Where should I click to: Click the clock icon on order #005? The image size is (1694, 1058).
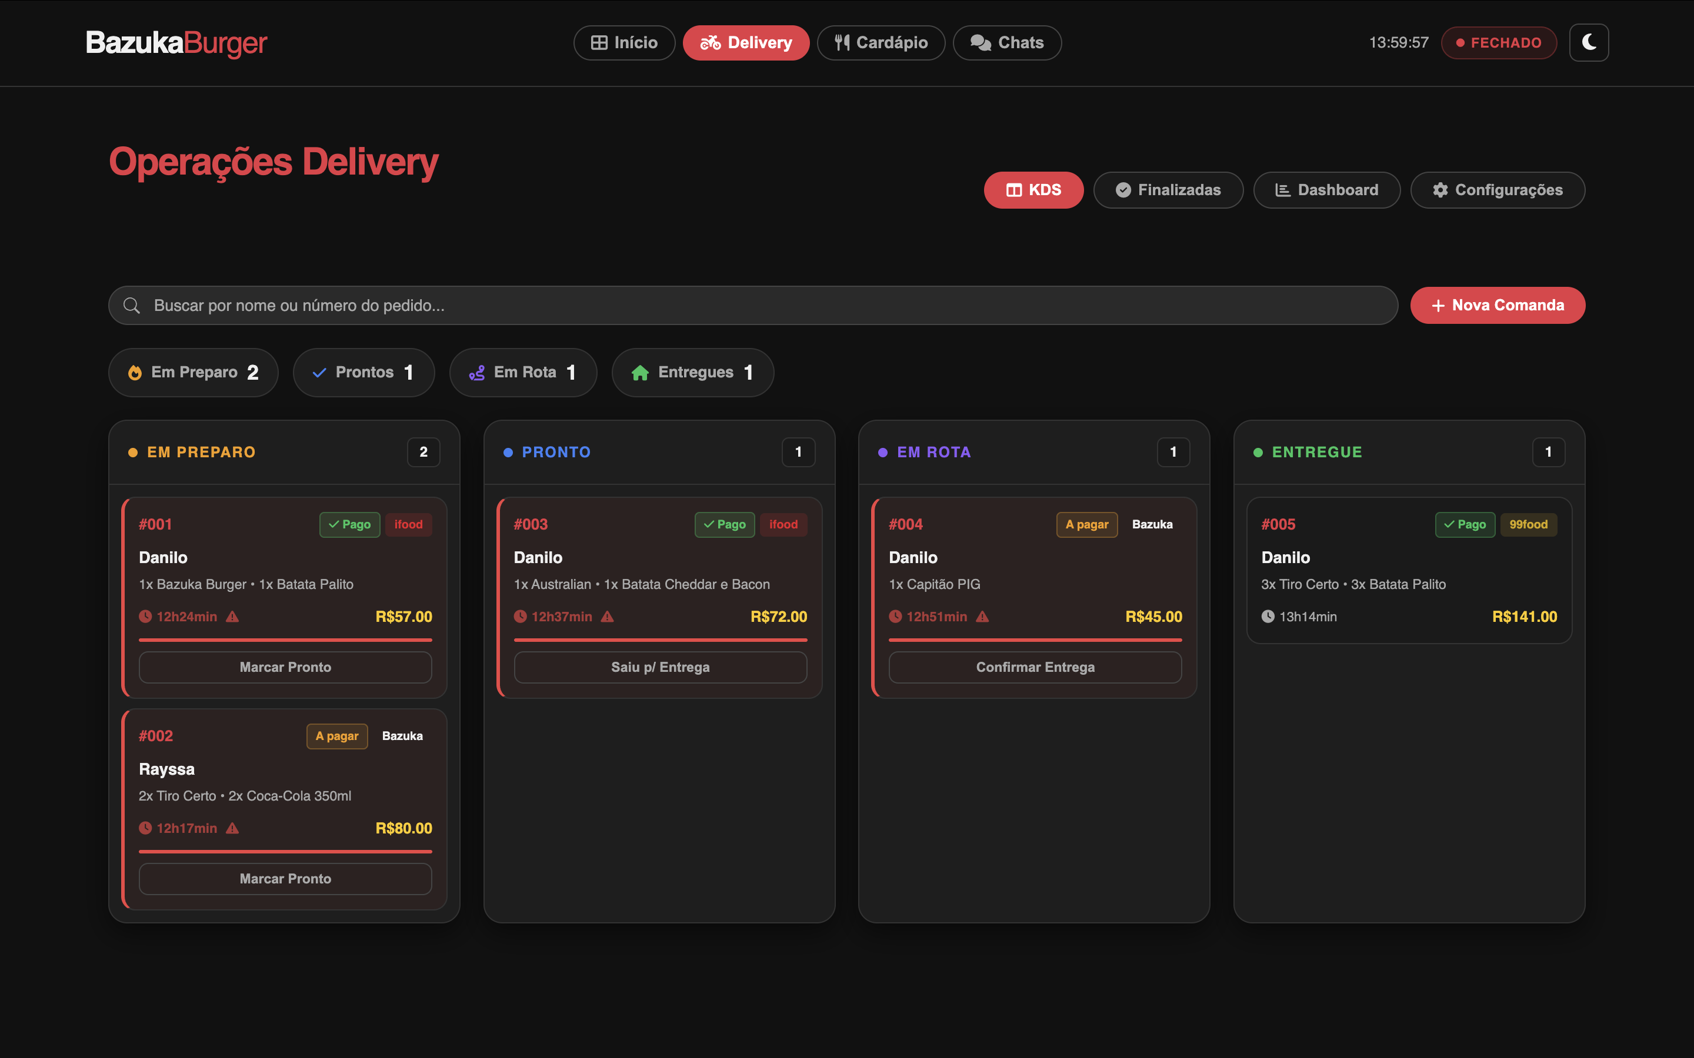(x=1268, y=617)
